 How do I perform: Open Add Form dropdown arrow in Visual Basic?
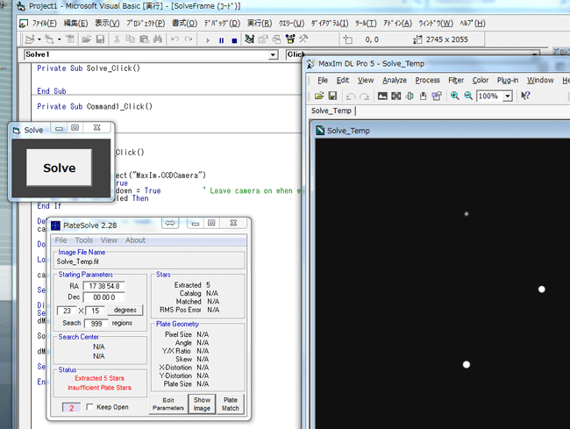pos(60,39)
